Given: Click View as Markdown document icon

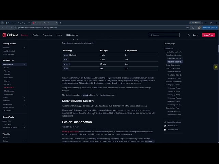Looking at the screenshot, I should [165, 122].
